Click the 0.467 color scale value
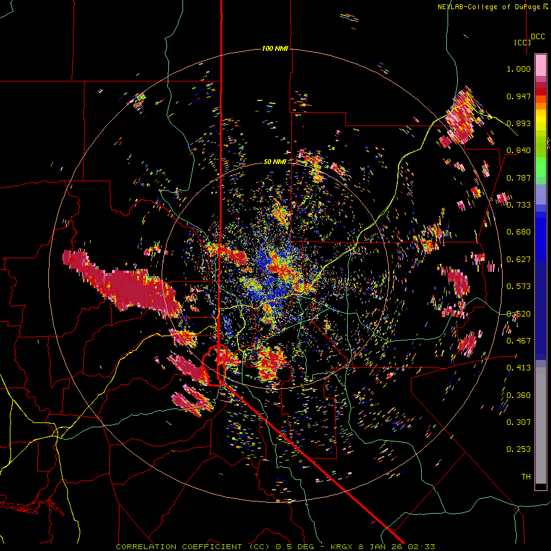The height and width of the screenshot is (551, 551). (519, 341)
